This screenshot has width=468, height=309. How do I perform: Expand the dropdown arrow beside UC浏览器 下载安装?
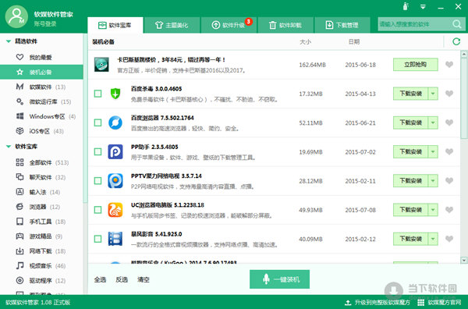point(433,210)
